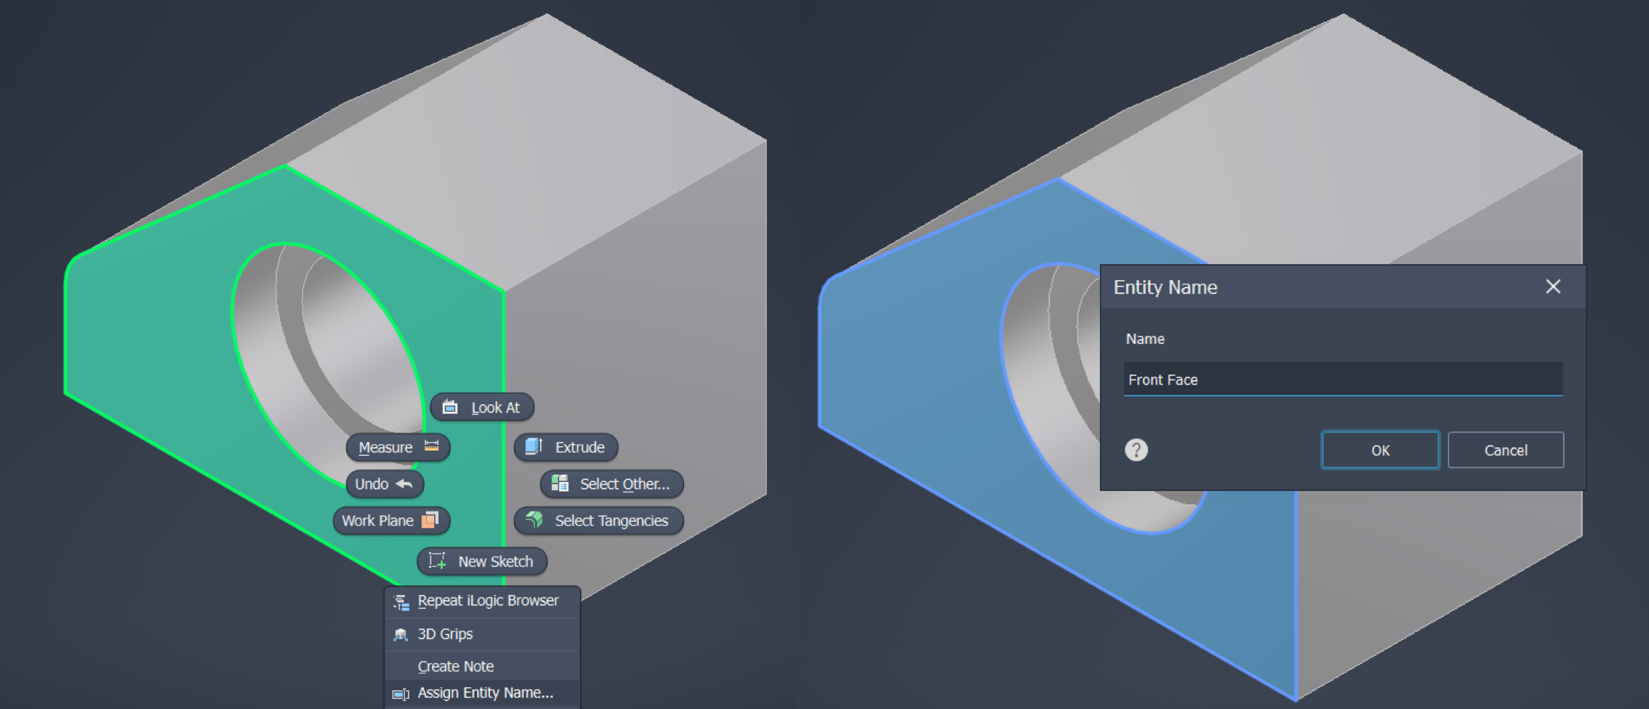Undo the last action
Screen dimensions: 1649x709
pos(384,484)
